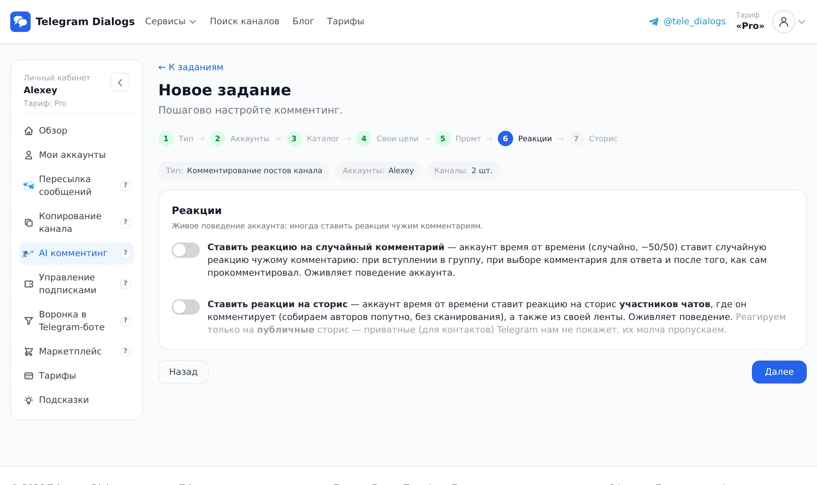The height and width of the screenshot is (485, 817).
Task: Enable reaction on random comment toggle
Action: 186,250
